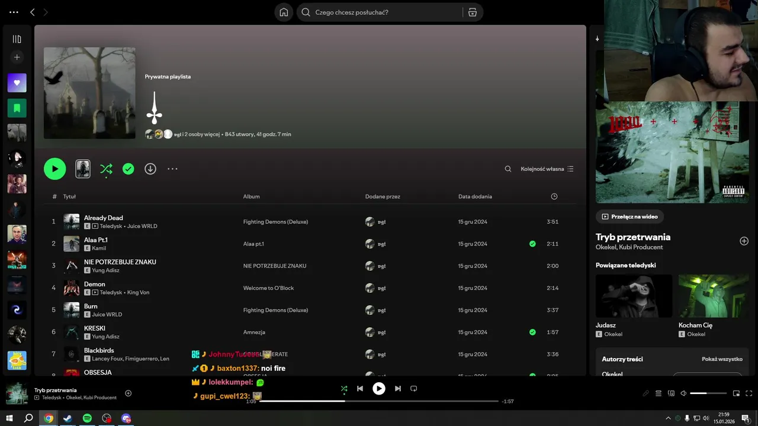Screen dimensions: 758x426
Task: Skip to next track
Action: pos(397,389)
